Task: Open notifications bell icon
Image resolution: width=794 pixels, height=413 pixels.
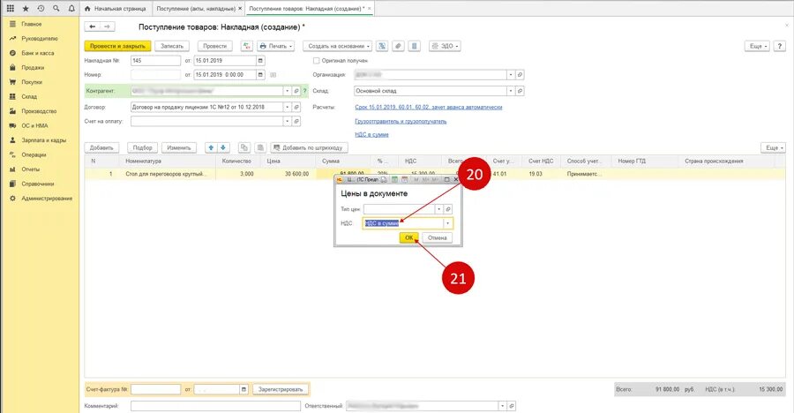Action: click(x=71, y=9)
